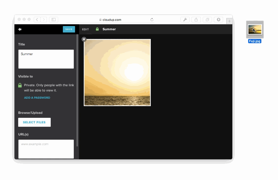Go back using Safari's back button

37,19
